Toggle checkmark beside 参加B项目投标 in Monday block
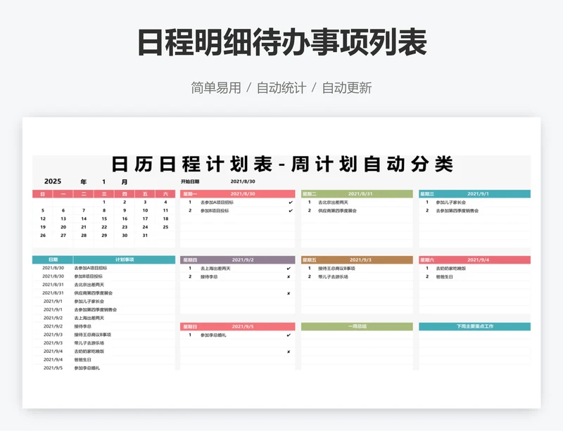The image size is (563, 431). pos(289,210)
